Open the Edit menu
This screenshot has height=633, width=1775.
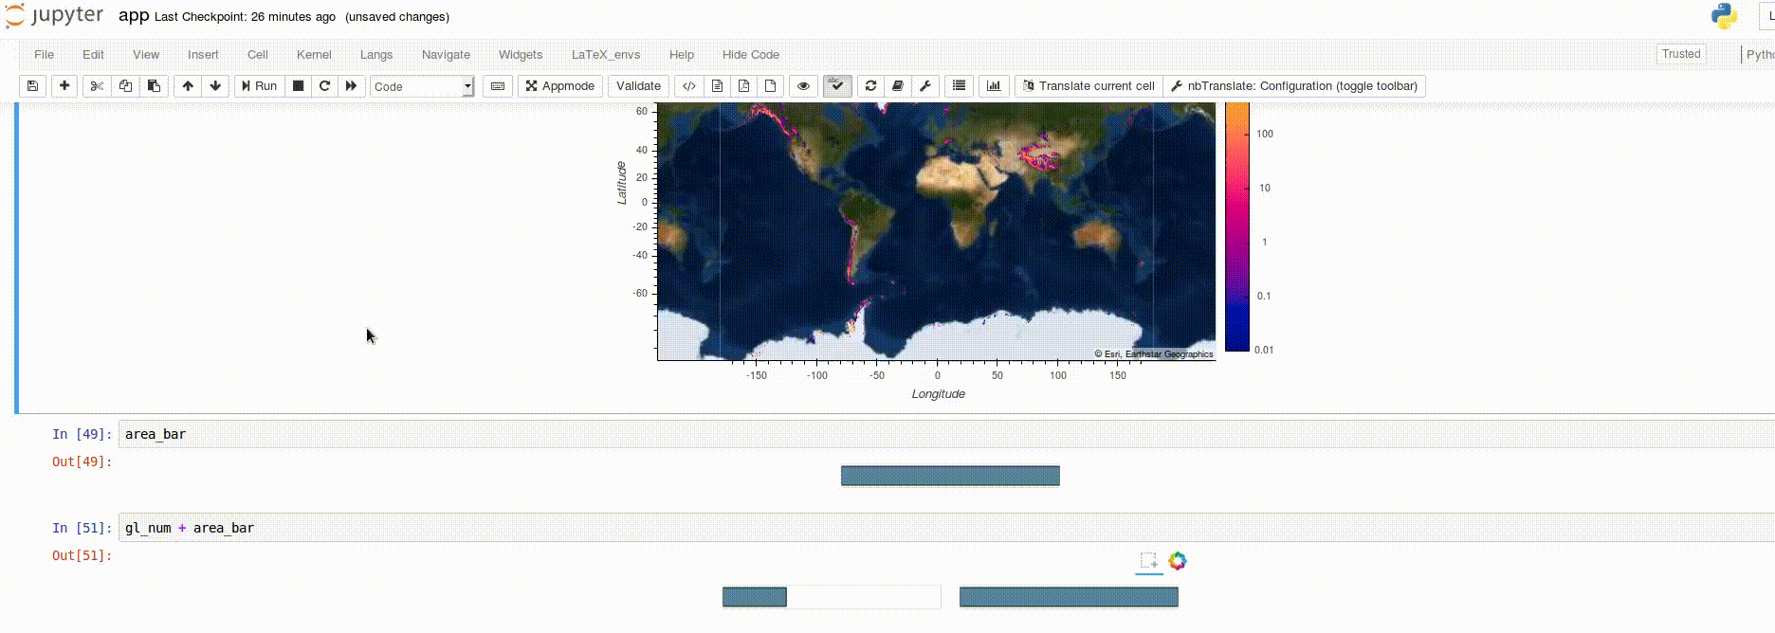93,55
